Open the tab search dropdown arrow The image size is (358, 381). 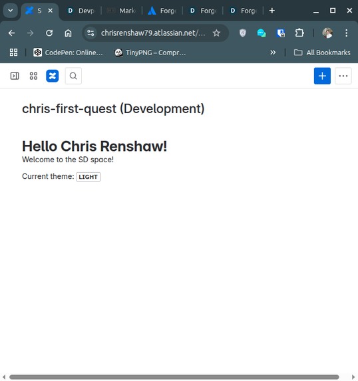(11, 11)
